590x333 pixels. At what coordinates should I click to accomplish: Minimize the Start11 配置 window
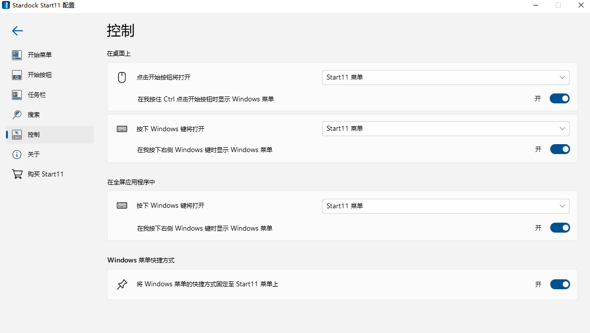[x=536, y=5]
